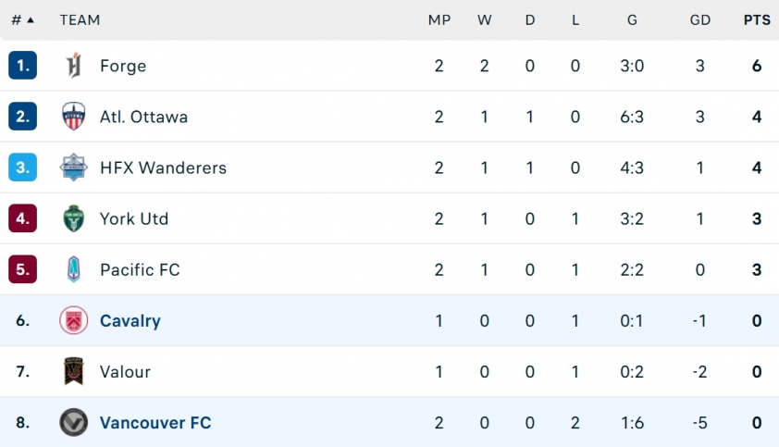Image resolution: width=779 pixels, height=447 pixels.
Task: Click the Atl. Ottawa crest icon
Action: (73, 117)
